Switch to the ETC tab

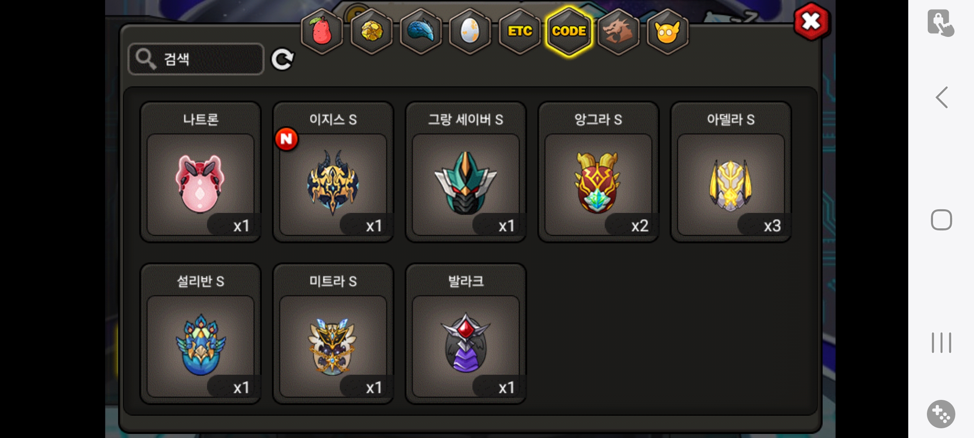[520, 31]
